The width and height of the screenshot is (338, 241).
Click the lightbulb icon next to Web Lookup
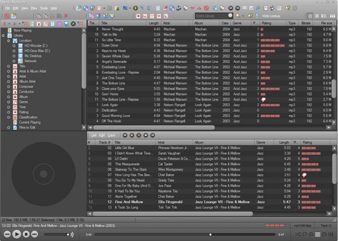(x=257, y=16)
